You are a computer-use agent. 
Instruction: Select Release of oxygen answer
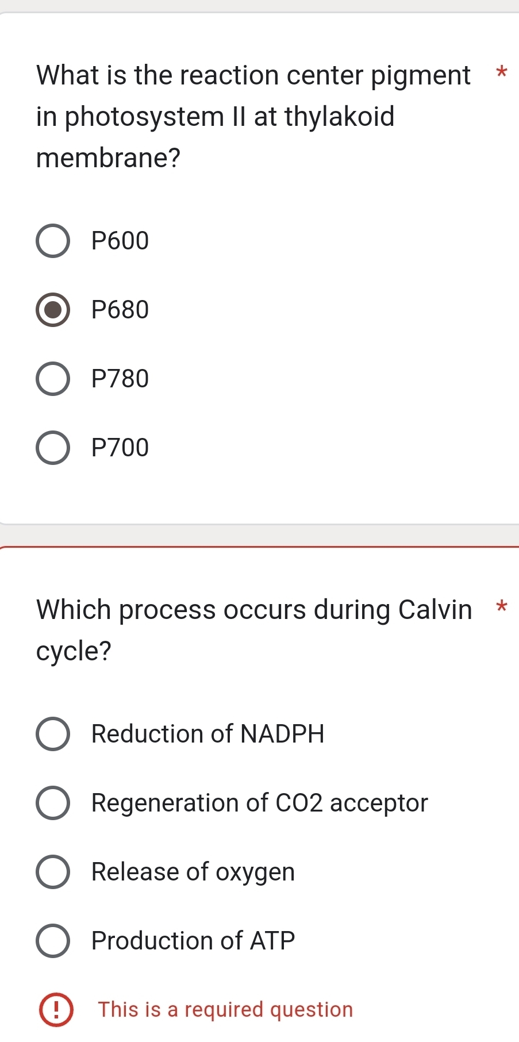coord(53,872)
